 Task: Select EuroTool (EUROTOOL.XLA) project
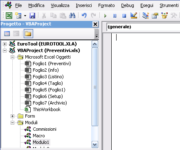[x=47, y=44]
